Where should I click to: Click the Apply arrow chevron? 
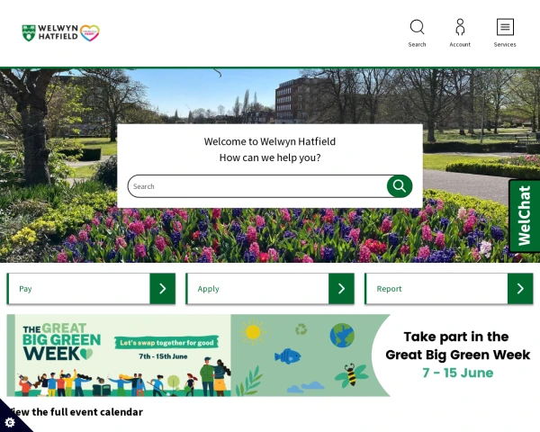point(341,289)
